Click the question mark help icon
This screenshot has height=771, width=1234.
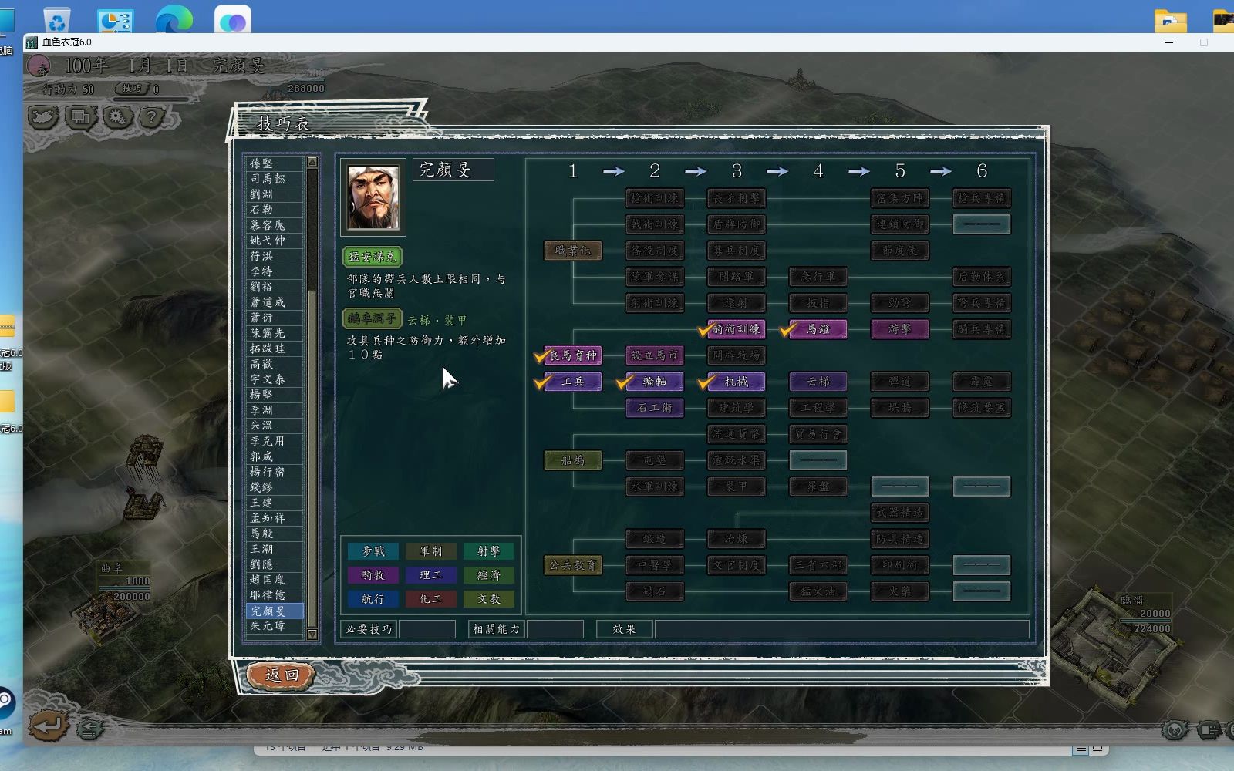tap(152, 117)
